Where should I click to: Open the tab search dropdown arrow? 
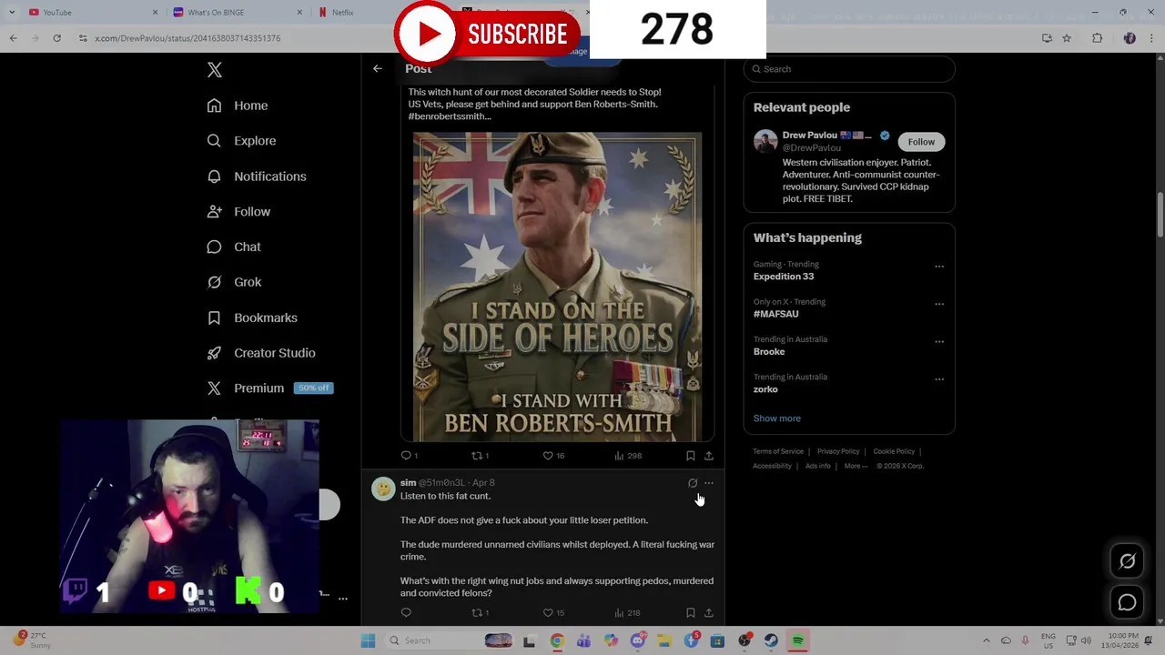pyautogui.click(x=11, y=12)
